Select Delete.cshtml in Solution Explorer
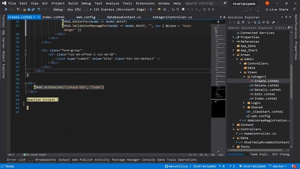The height and width of the screenshot is (169, 300). 266,85
